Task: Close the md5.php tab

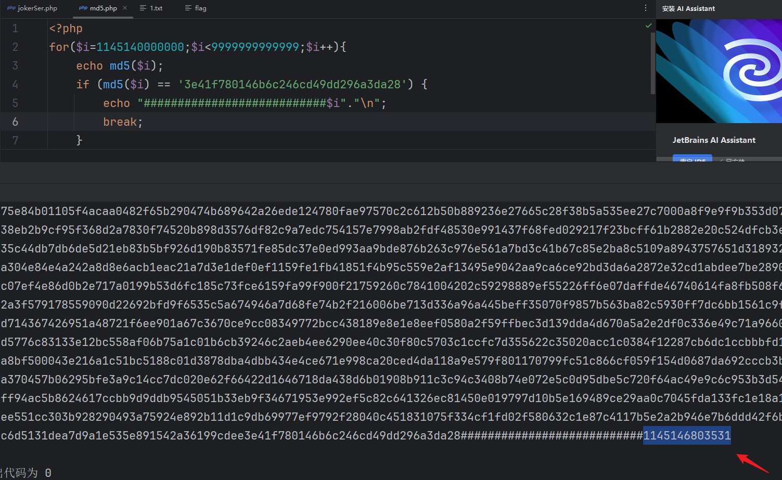Action: [125, 8]
